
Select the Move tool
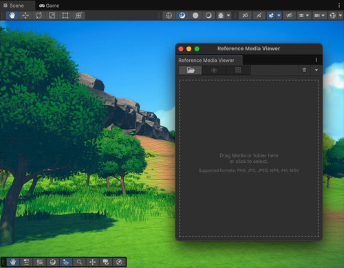(x=25, y=16)
